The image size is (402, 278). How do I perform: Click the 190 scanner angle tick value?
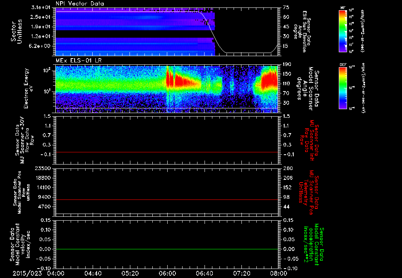pos(287,64)
